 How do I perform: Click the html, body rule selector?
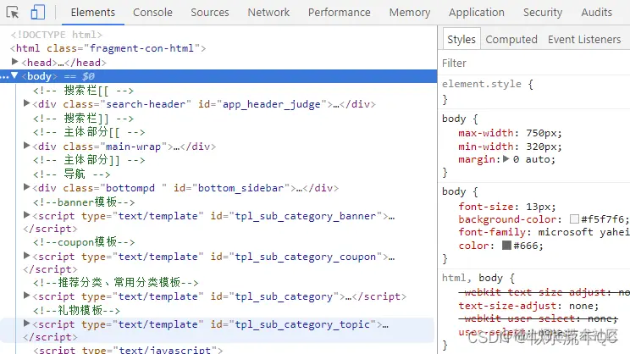pos(472,278)
